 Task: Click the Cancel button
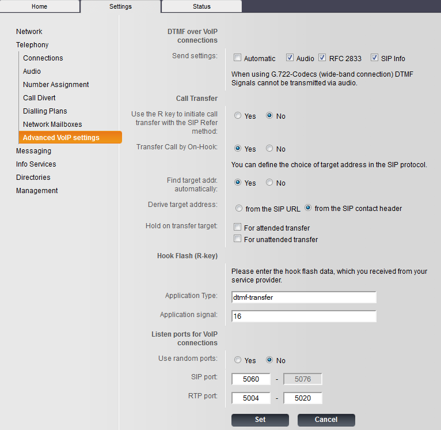point(326,420)
